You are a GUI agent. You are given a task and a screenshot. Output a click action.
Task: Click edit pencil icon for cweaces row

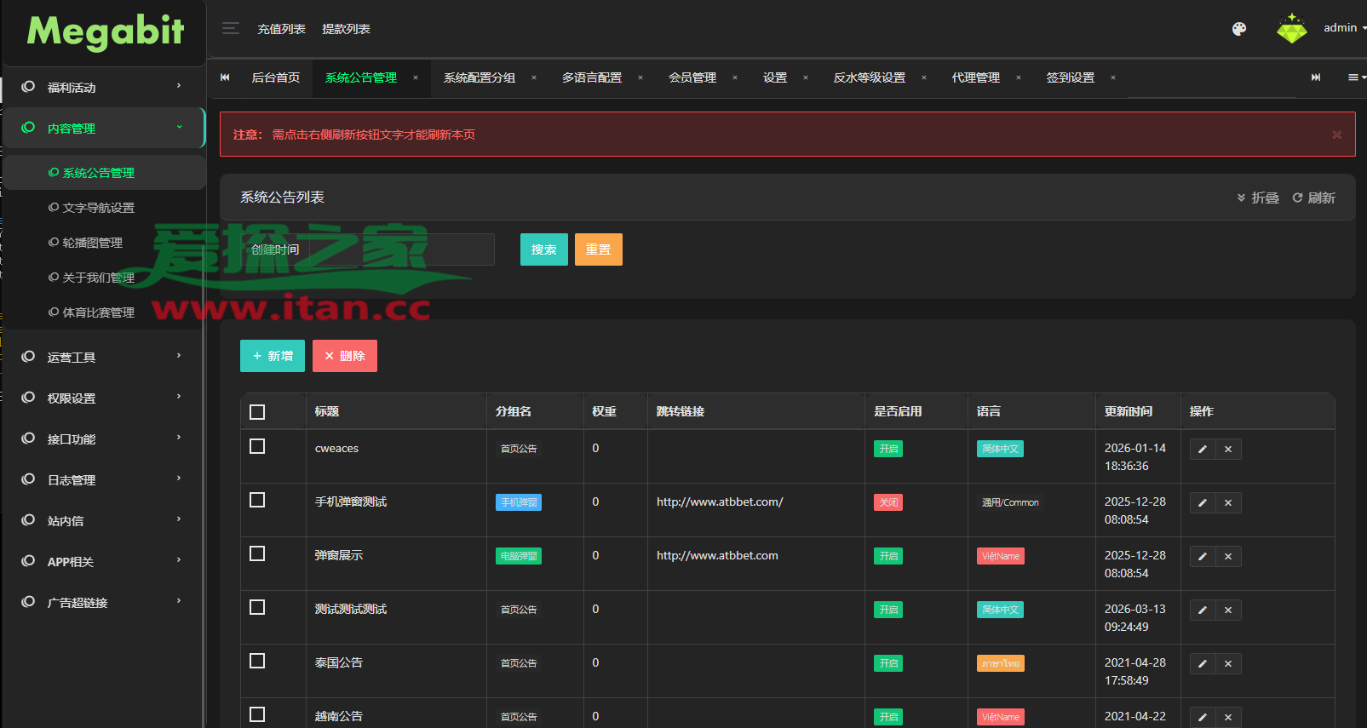click(x=1203, y=450)
